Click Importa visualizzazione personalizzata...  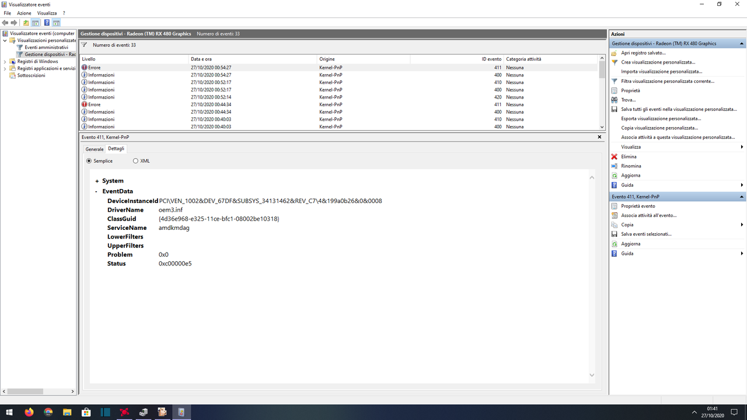(x=661, y=71)
